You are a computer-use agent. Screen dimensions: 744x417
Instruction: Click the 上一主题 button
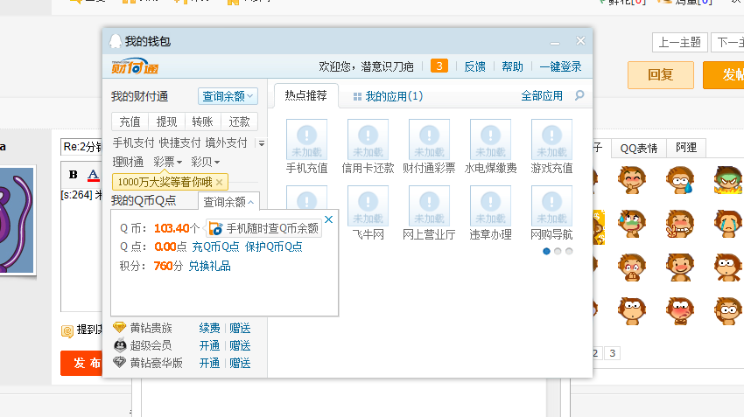click(680, 42)
